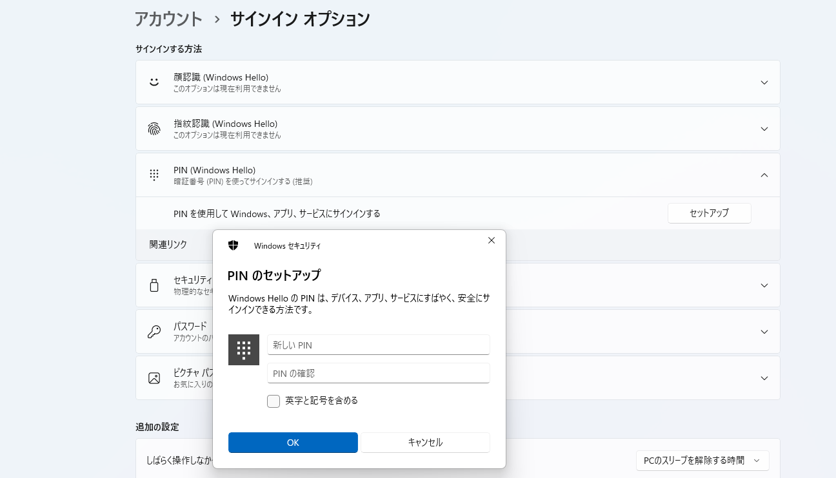Focus the PIN の確認 input field
The width and height of the screenshot is (836, 478).
[x=379, y=373]
